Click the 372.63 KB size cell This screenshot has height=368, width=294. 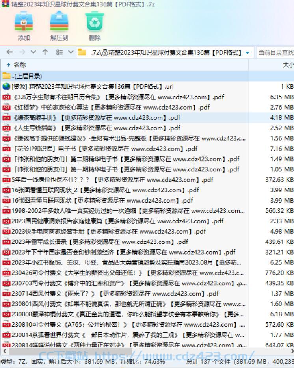pyautogui.click(x=279, y=180)
